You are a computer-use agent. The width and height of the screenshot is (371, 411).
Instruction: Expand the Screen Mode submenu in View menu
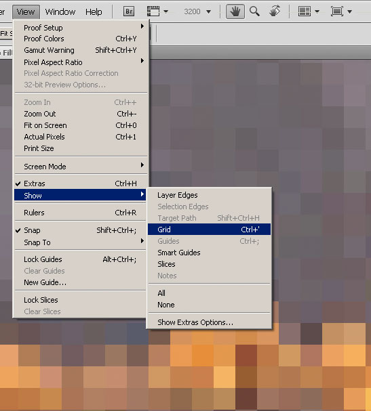tap(80, 166)
